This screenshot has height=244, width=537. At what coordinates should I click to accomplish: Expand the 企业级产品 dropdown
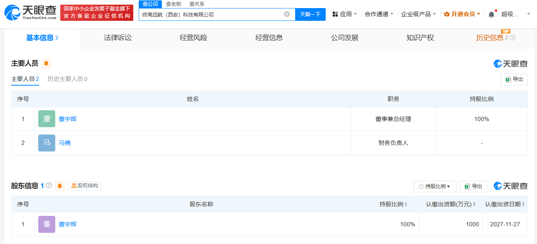click(418, 14)
